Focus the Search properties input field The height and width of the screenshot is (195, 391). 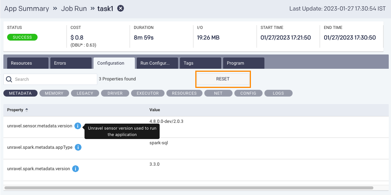(x=54, y=79)
